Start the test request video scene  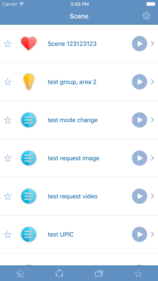point(139,196)
